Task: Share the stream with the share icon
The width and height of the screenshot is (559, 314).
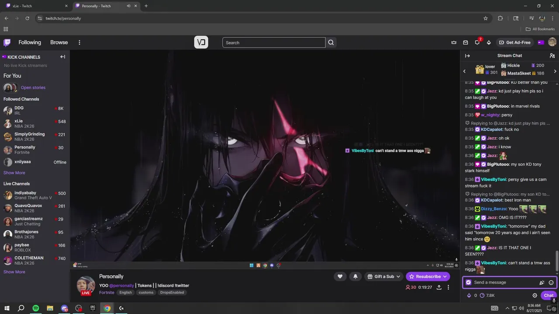Action: pos(439,287)
